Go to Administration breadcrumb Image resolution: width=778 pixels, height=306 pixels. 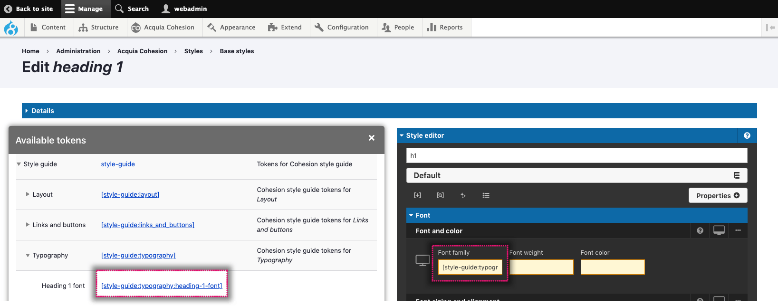point(78,51)
